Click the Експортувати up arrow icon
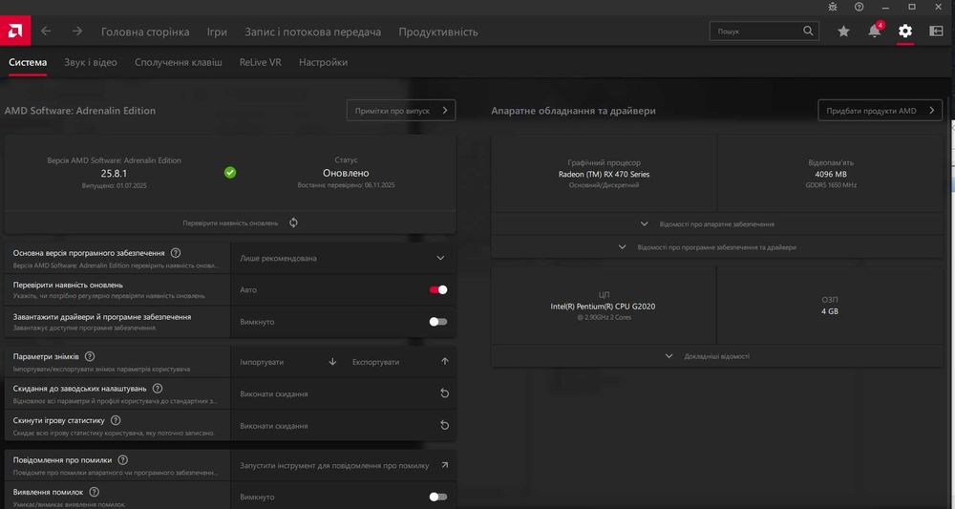This screenshot has width=955, height=509. (x=445, y=362)
